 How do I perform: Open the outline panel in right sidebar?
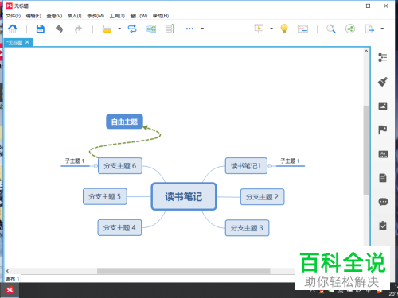pyautogui.click(x=383, y=57)
